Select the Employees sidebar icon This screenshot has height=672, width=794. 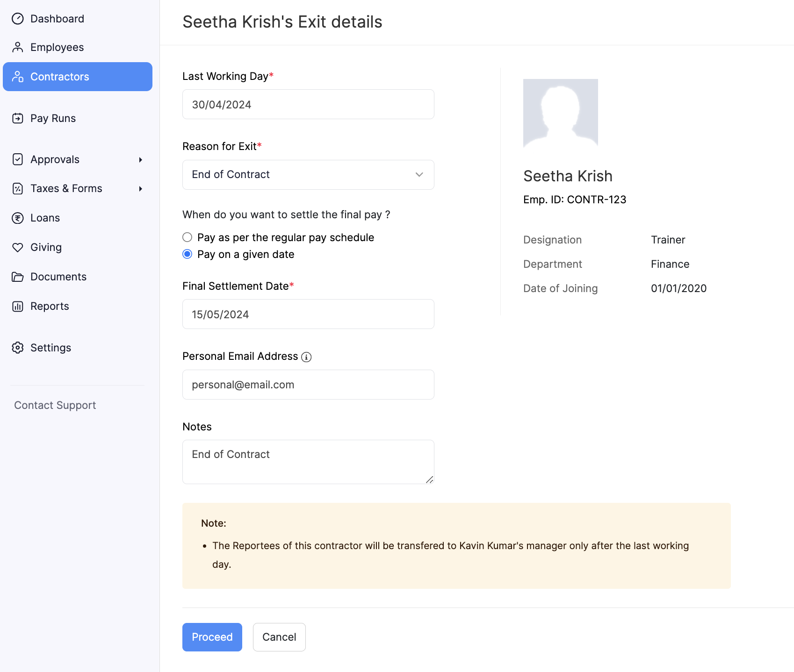tap(18, 47)
